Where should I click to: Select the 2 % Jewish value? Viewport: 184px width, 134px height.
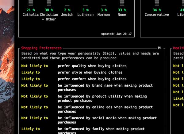point(67,10)
